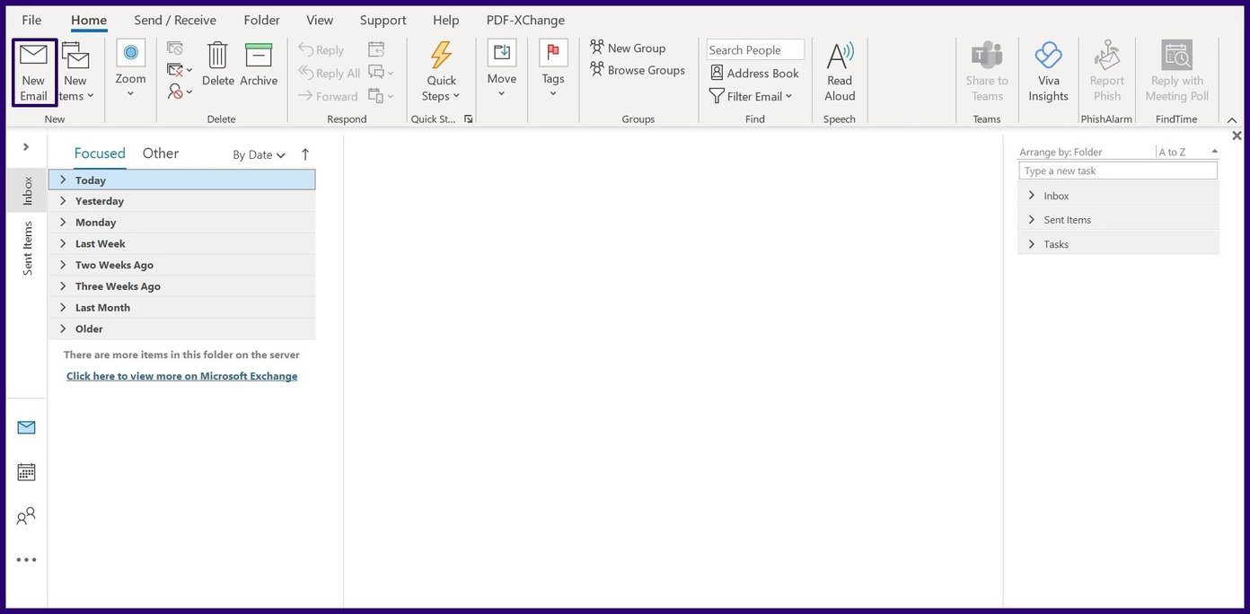1250x614 pixels.
Task: Switch to the People view icon
Action: (26, 516)
